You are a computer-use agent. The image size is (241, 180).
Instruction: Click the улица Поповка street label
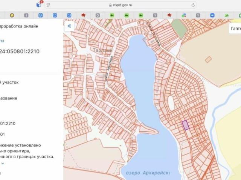(x=153, y=34)
